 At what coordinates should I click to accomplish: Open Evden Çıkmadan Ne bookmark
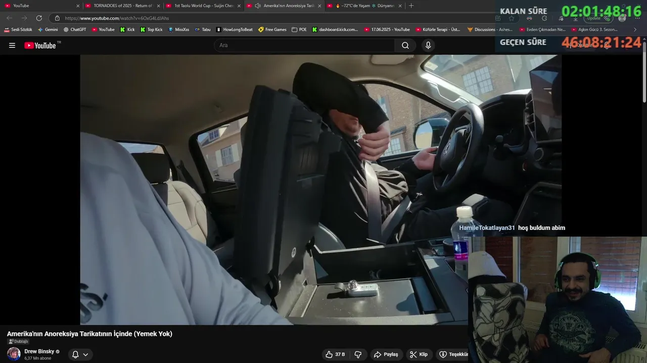(542, 30)
